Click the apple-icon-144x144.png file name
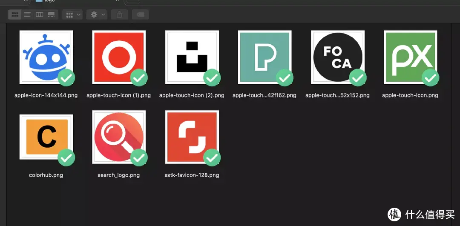460x226 pixels. coord(46,95)
